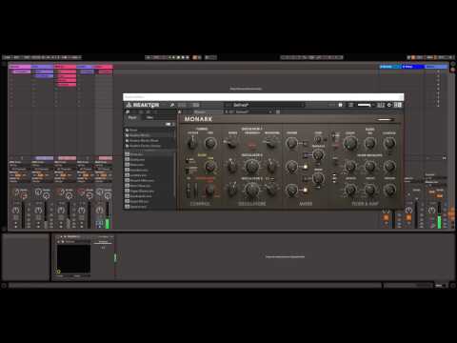
Task: Click the red Oscillator 1 frequency display
Action: pyautogui.click(x=251, y=145)
